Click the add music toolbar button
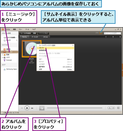This screenshot has height=131, width=123. pos(26,33)
